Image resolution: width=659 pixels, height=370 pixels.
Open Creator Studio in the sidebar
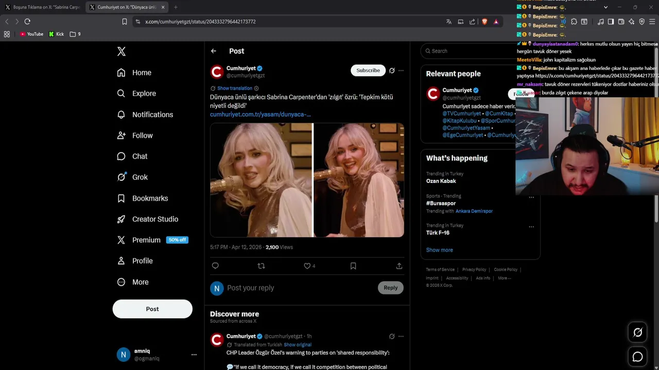pos(148,219)
